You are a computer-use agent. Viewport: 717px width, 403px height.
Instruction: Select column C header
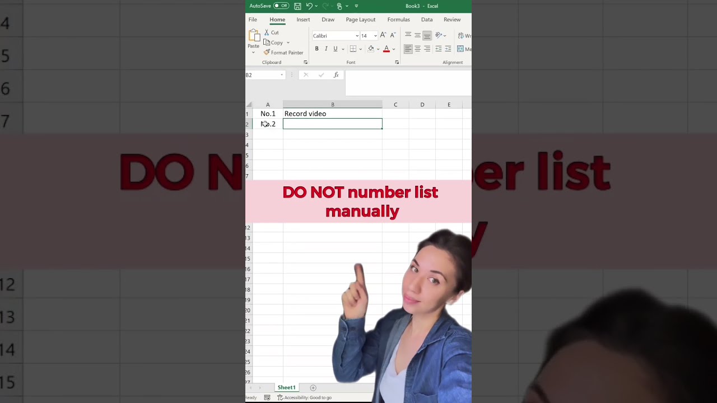[395, 105]
